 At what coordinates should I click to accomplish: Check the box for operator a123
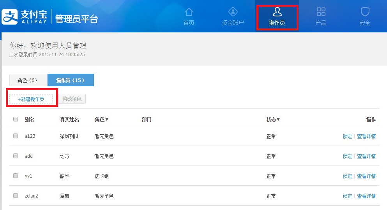point(16,136)
